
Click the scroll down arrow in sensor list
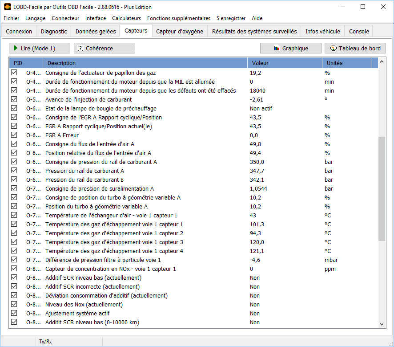click(382, 324)
